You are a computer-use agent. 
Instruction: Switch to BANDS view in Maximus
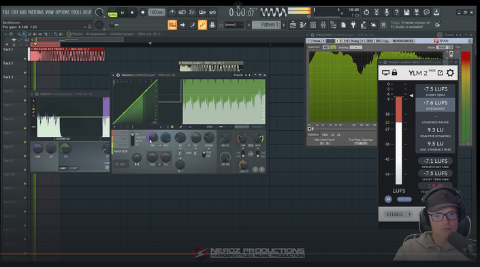pos(257,127)
